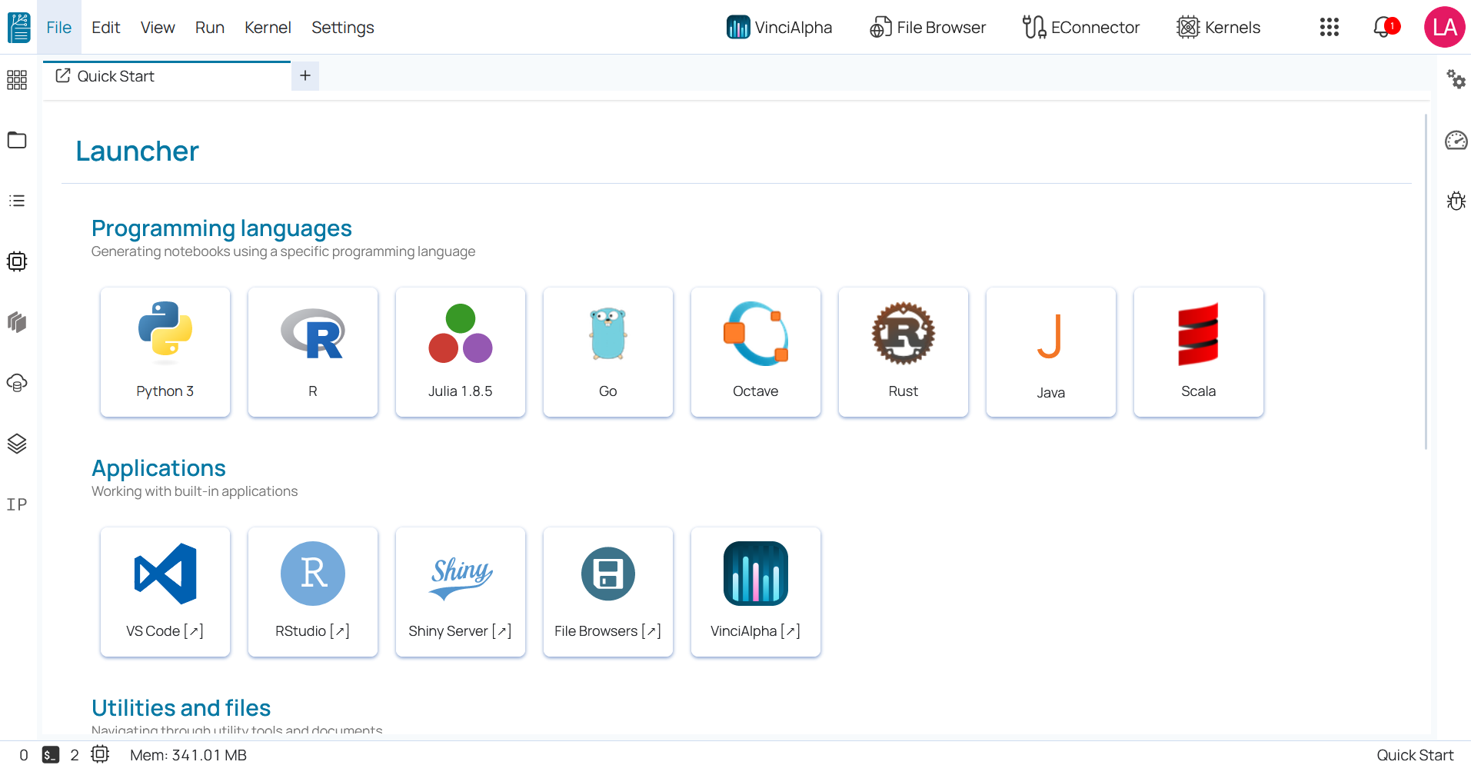Open the Octave notebook card
This screenshot has height=765, width=1471.
[756, 352]
